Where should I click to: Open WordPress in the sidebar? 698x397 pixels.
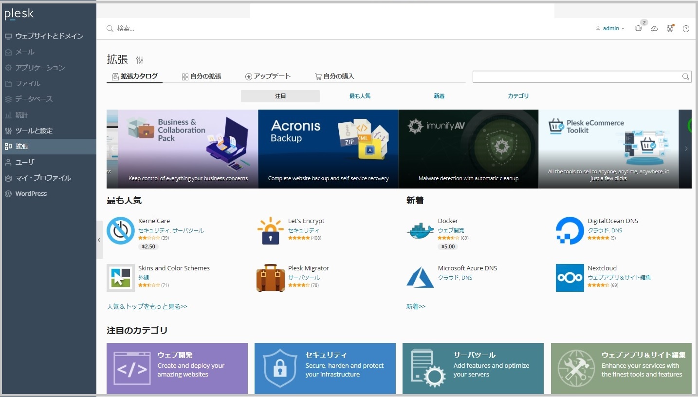pyautogui.click(x=49, y=193)
